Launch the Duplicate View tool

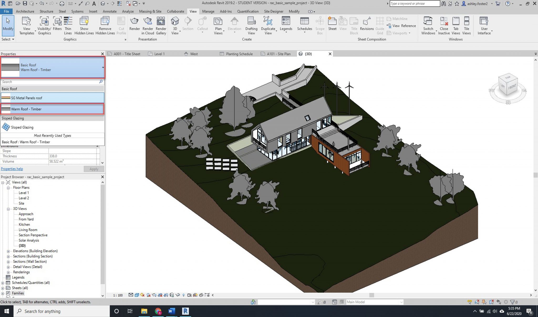coord(268,25)
